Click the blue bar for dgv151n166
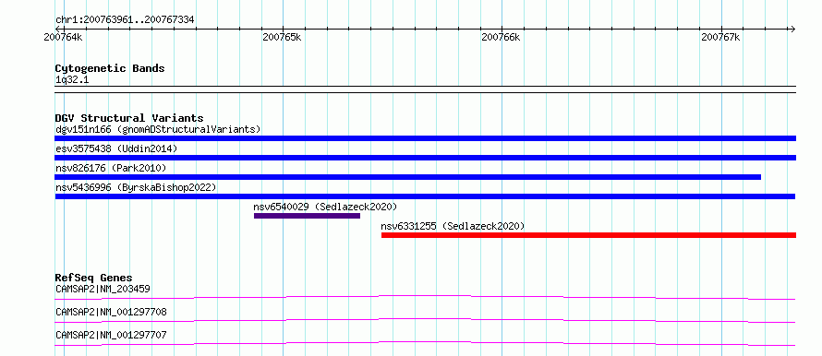Viewport: 822px width, 356px height. (425, 138)
